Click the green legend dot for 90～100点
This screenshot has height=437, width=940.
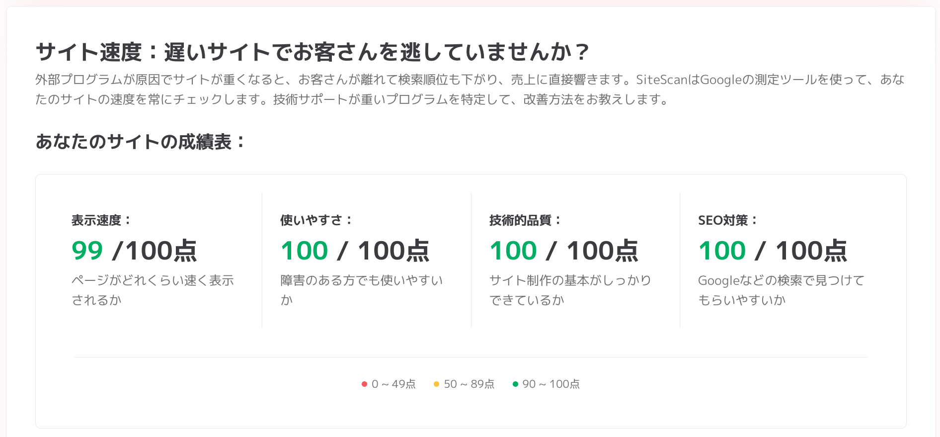point(515,384)
